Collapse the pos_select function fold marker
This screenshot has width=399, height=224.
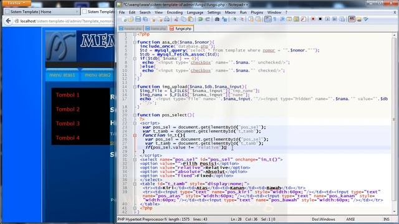(135, 115)
